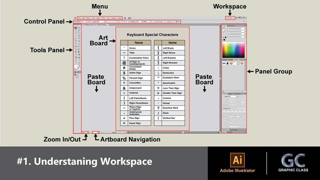The image size is (320, 180).
Task: Click the Document Setup button
Action: point(158,21)
